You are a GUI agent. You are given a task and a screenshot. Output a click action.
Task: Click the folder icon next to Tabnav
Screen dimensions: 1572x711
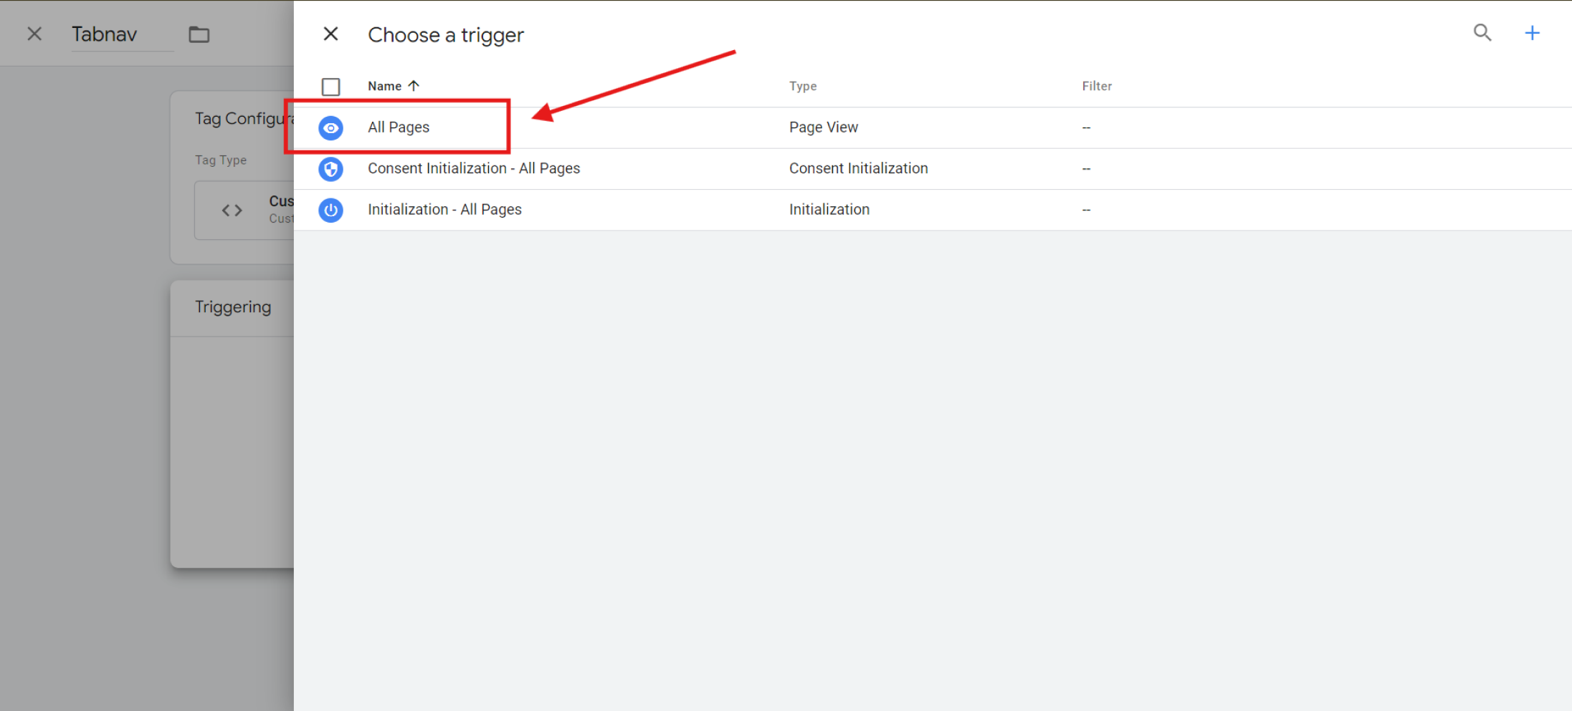click(x=199, y=34)
